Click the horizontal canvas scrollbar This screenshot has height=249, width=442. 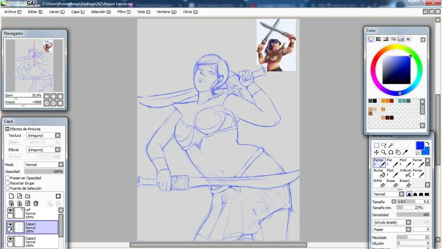coord(218,245)
